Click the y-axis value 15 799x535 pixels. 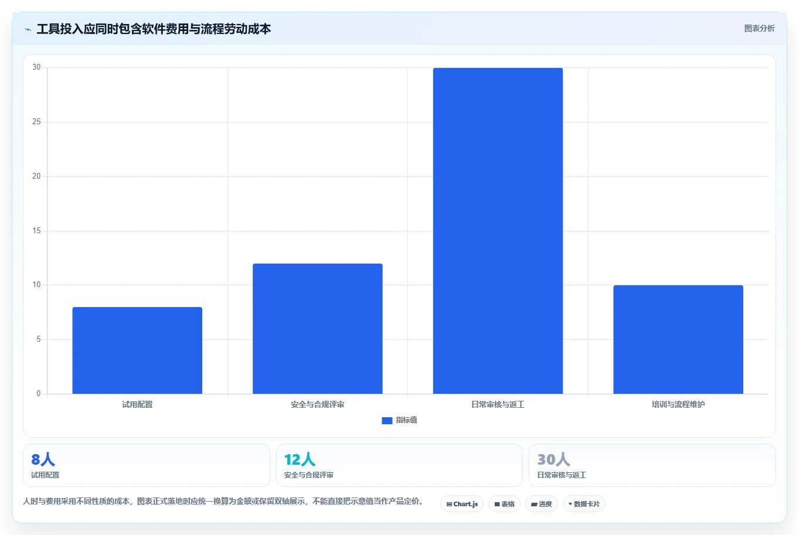coord(36,231)
